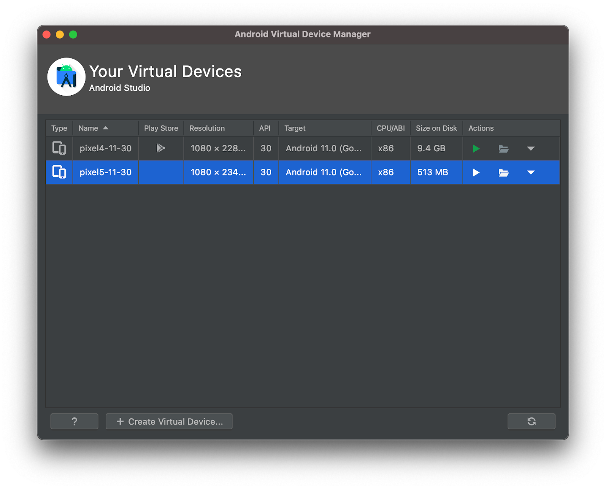Viewport: 606px width, 489px height.
Task: Select the pixel4-11-30 device name
Action: pos(106,148)
